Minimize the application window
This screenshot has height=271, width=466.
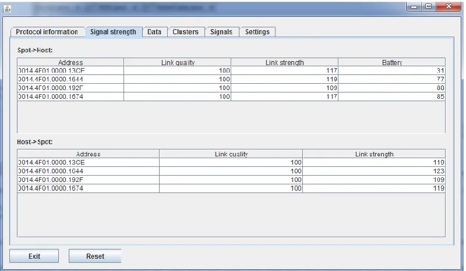(414, 6)
